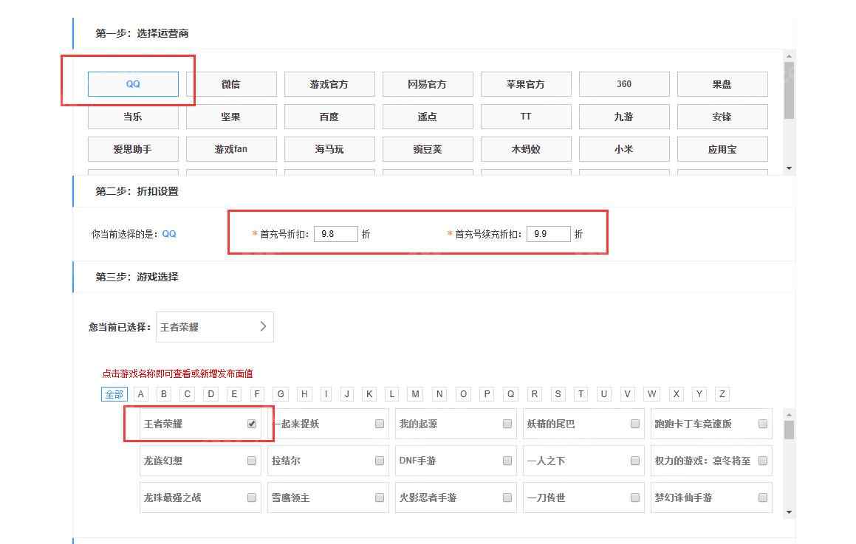Select the 安锋 operator
The height and width of the screenshot is (544, 856).
tap(723, 117)
